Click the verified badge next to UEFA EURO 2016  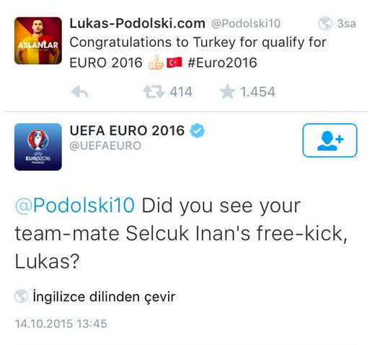point(198,130)
